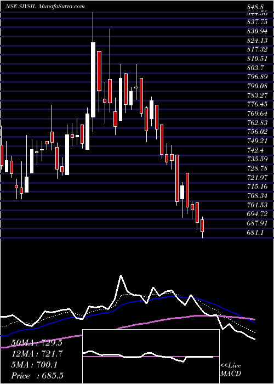Click the last red candlestick near 687

coord(202,225)
